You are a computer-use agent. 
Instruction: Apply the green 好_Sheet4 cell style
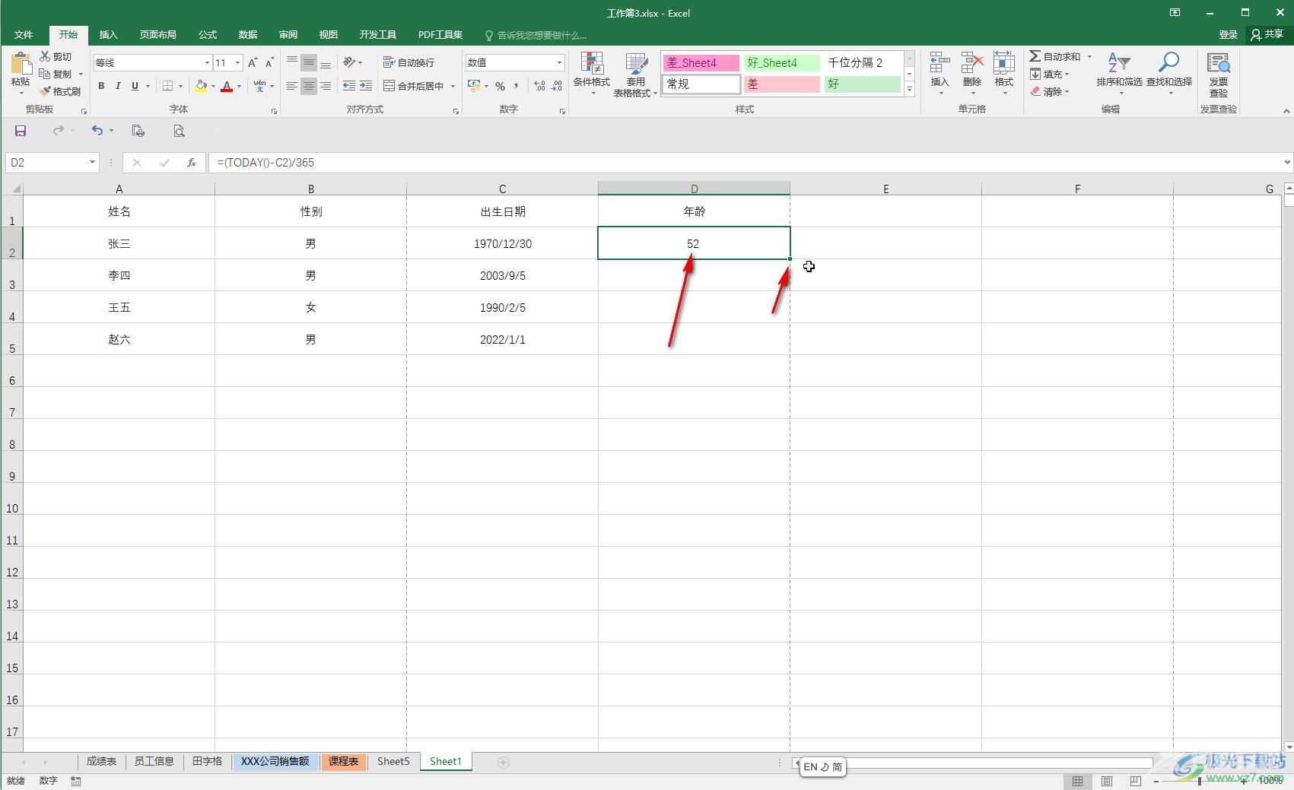tap(782, 63)
